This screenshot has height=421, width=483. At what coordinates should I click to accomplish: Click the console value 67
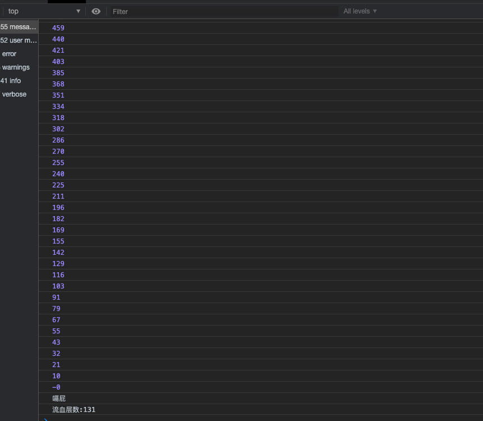pyautogui.click(x=56, y=320)
